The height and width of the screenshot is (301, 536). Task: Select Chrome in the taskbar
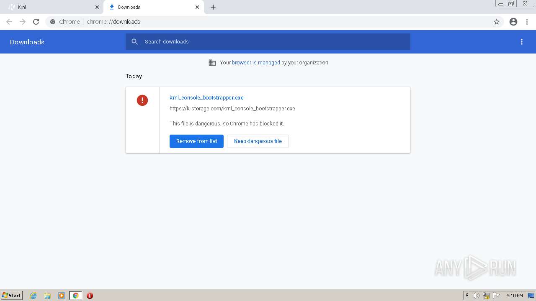[76, 296]
